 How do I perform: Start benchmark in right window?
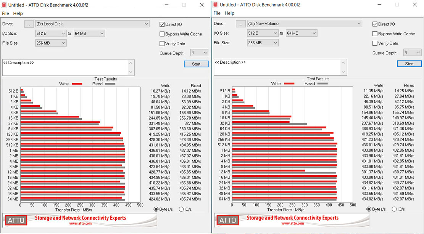409,64
